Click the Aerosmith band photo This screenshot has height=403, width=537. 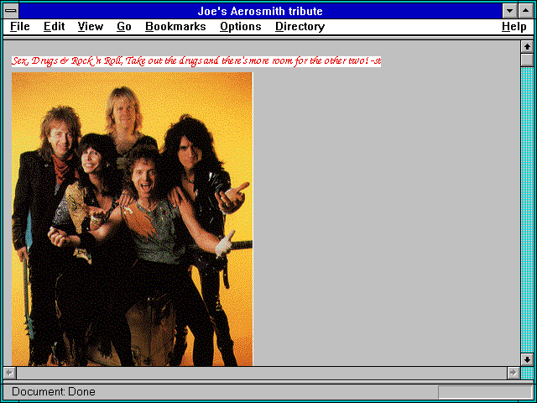133,219
